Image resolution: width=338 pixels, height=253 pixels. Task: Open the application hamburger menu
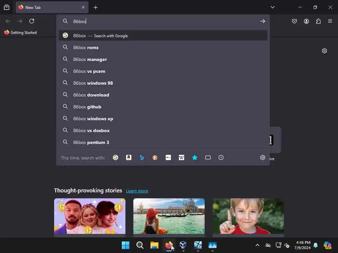[x=330, y=21]
